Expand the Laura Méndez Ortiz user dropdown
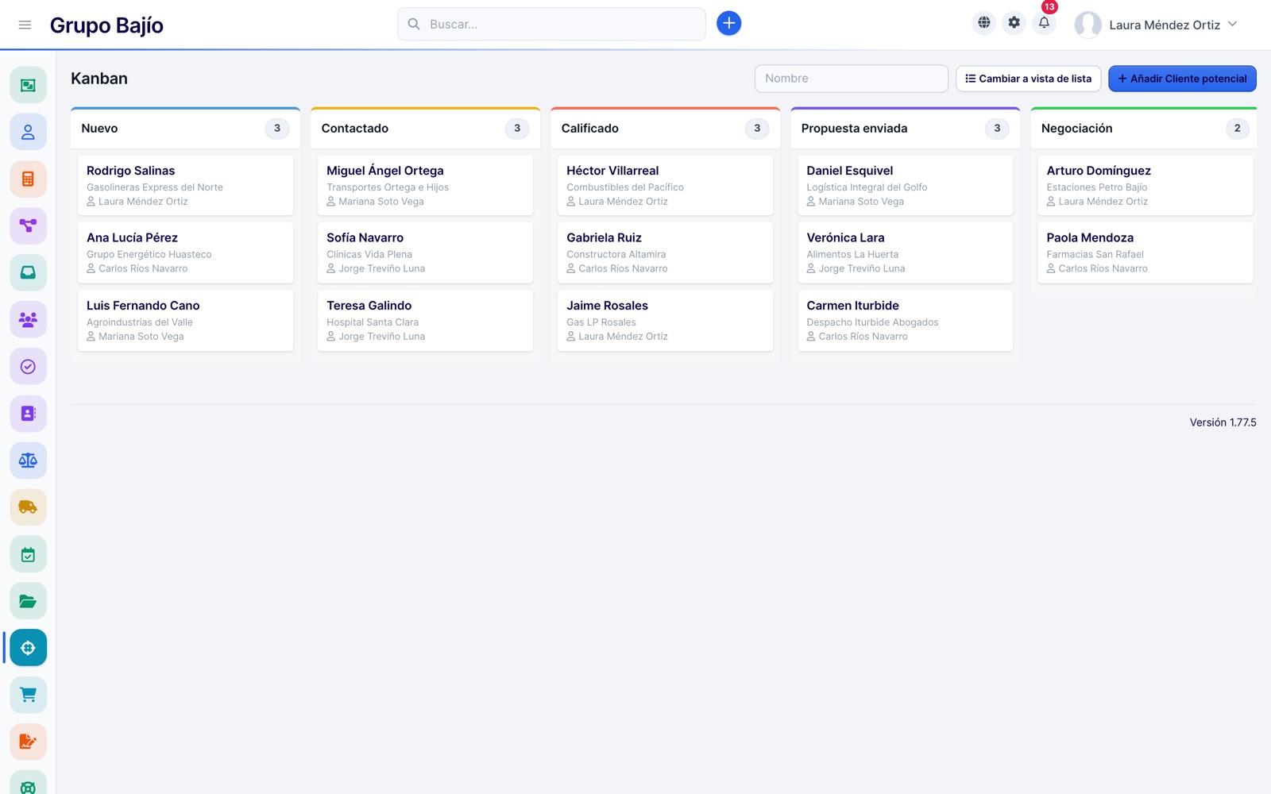1271x794 pixels. [1156, 25]
